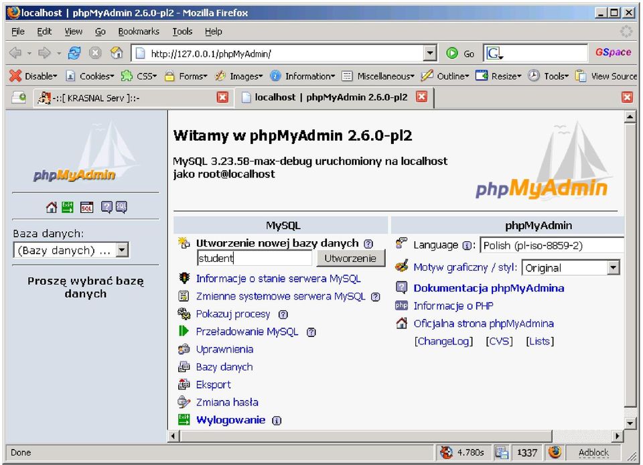
Task: Open the Images dropdown in developer toolbar
Action: (x=238, y=76)
